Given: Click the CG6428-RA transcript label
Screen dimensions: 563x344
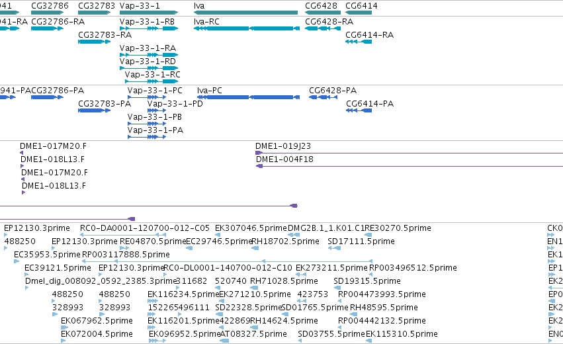Looking at the screenshot, I should pyautogui.click(x=329, y=22).
